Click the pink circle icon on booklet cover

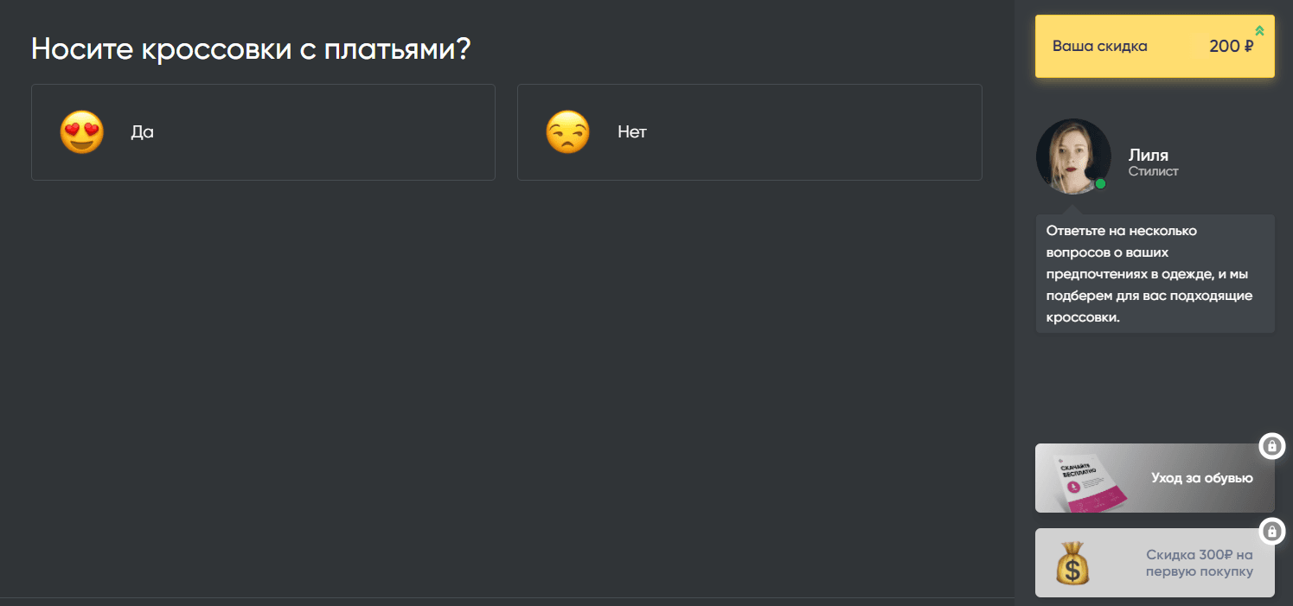click(x=1074, y=487)
